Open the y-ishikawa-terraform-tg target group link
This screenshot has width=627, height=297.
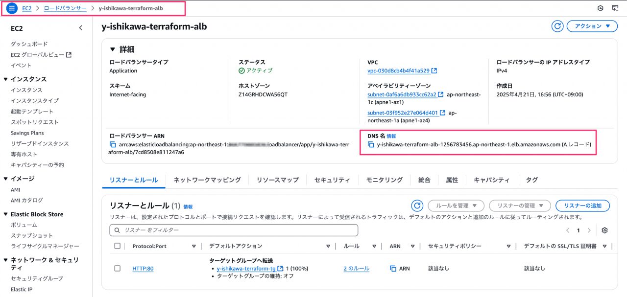246,269
